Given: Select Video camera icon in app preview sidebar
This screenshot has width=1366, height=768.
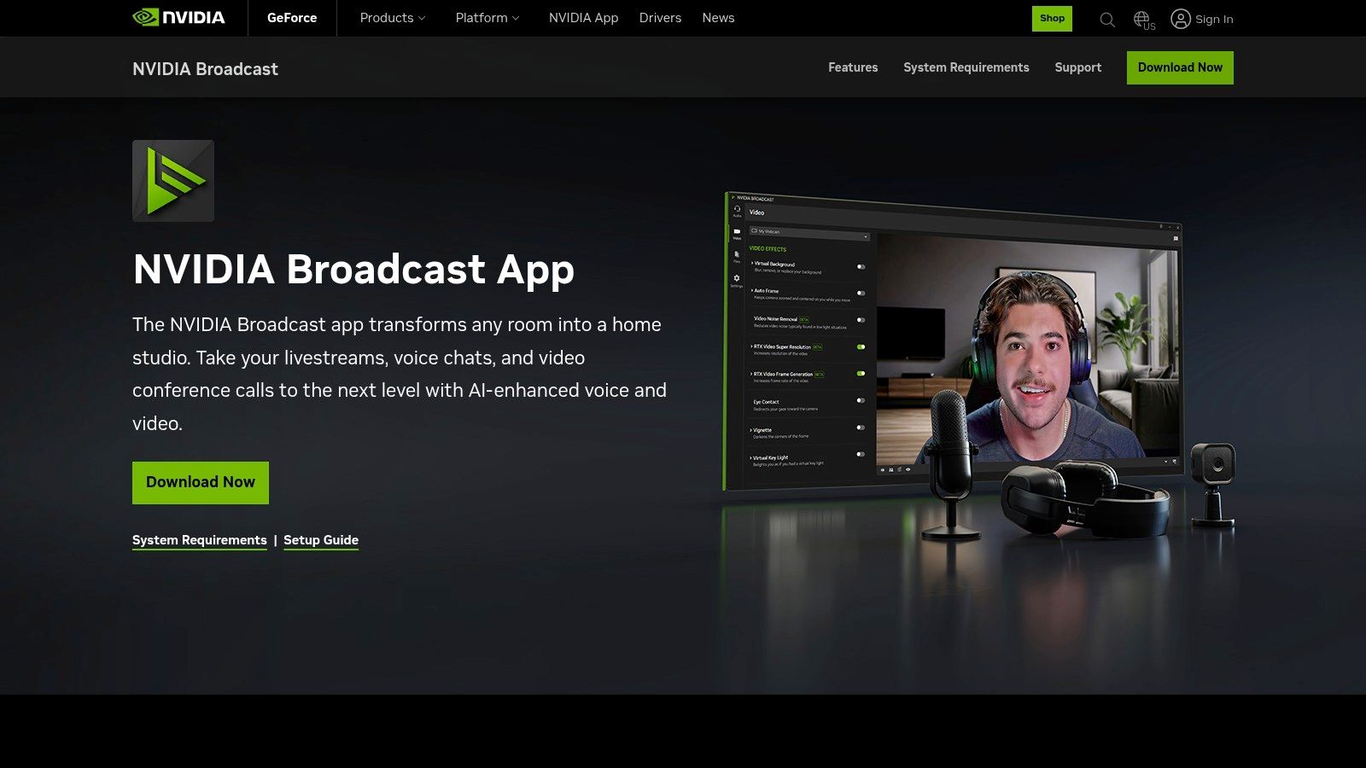Looking at the screenshot, I should 737,232.
